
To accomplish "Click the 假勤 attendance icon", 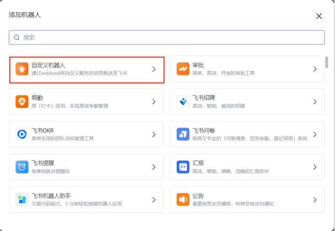I will tap(22, 101).
